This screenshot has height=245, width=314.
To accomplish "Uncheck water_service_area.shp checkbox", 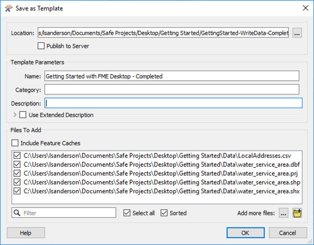I will pyautogui.click(x=17, y=182).
